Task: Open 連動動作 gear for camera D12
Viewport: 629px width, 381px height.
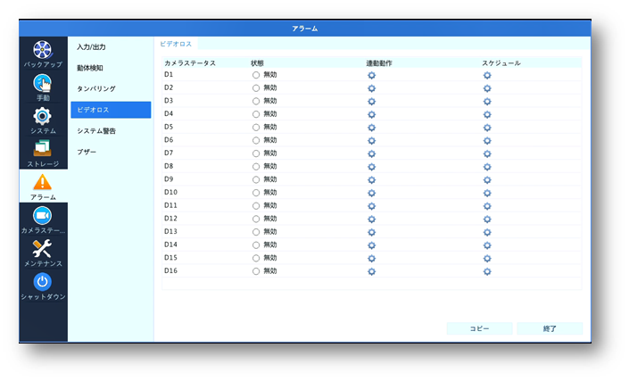Action: click(371, 219)
